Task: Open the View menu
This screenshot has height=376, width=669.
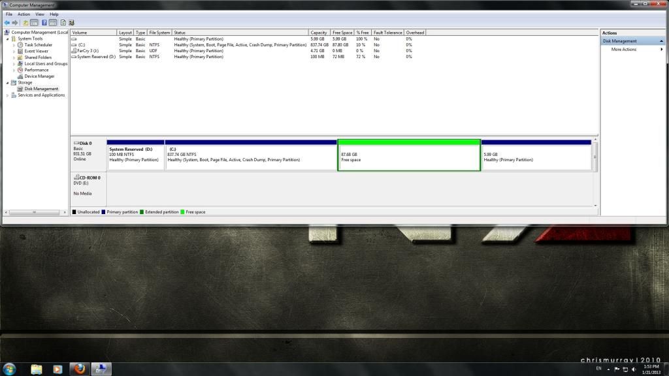Action: (40, 14)
